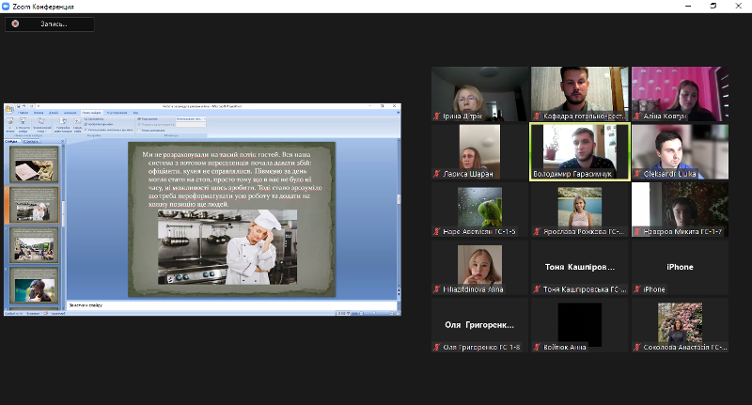Click muted microphone icon on Лариса Шаран tile

click(x=437, y=174)
